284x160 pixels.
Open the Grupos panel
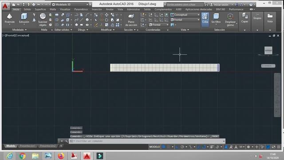pyautogui.click(x=257, y=16)
